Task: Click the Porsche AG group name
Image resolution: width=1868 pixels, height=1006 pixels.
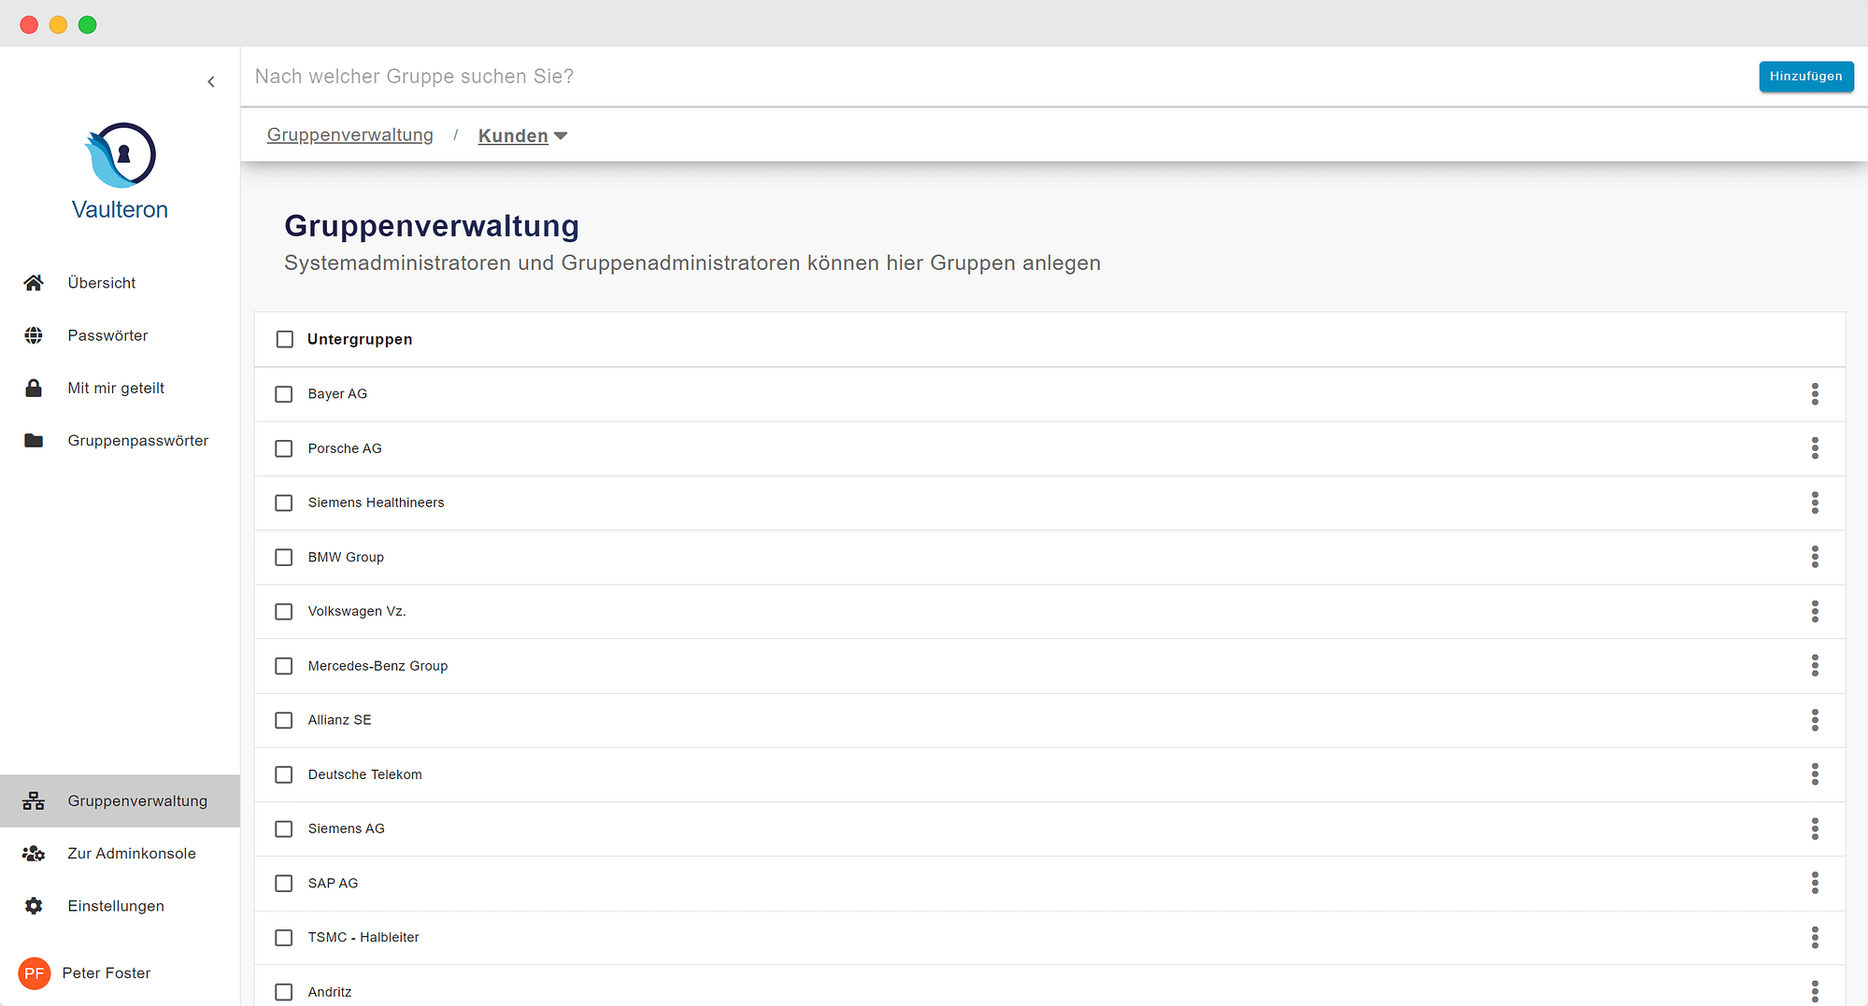Action: coord(345,448)
